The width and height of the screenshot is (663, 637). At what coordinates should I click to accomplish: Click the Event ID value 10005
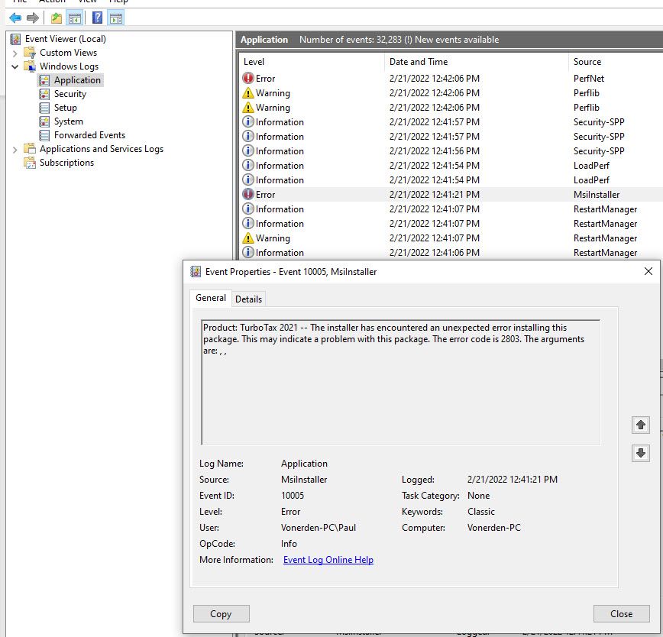click(x=293, y=496)
